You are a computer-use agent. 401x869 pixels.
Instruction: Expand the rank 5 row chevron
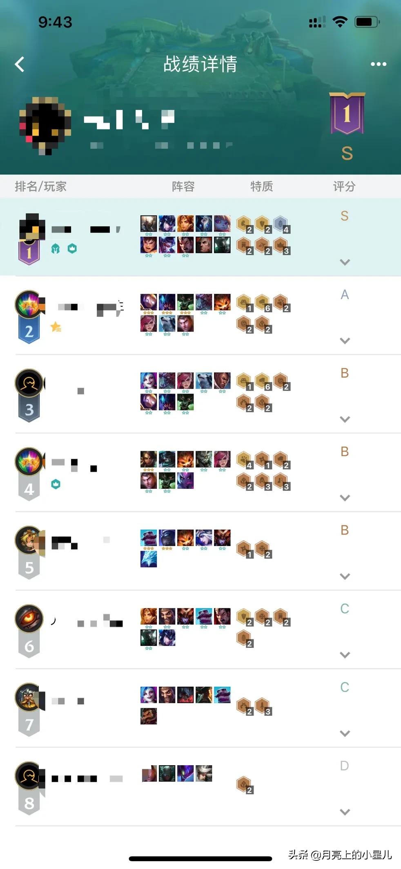coord(345,576)
